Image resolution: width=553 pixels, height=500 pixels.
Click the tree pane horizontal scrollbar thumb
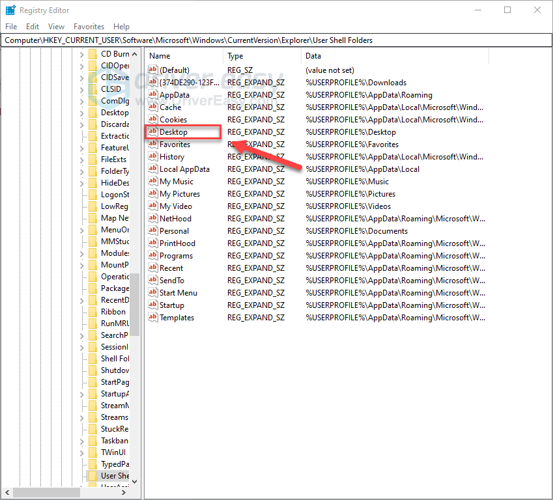coord(46,492)
